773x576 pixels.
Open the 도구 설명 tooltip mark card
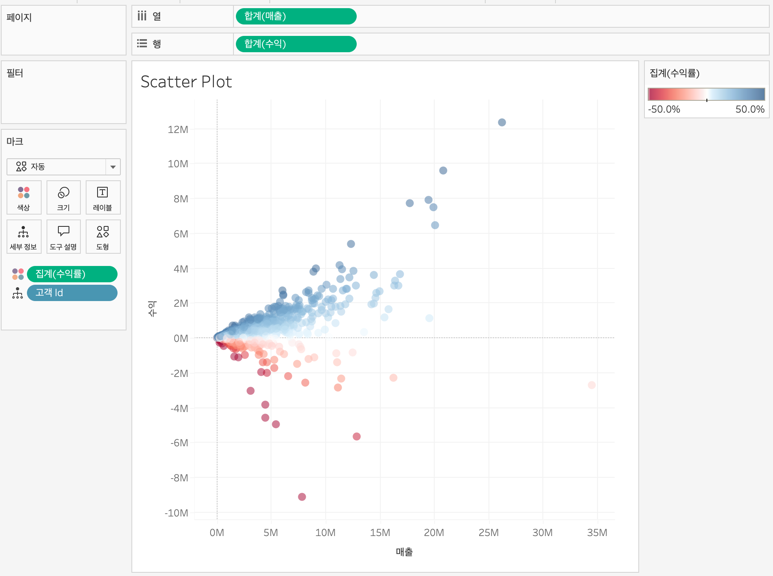tap(64, 237)
